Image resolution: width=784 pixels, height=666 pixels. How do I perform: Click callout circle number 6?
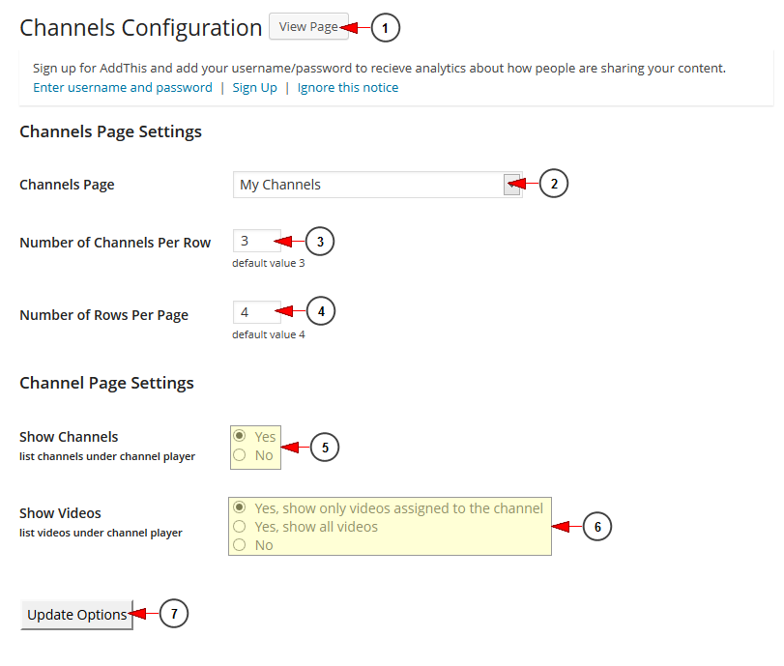click(x=597, y=527)
